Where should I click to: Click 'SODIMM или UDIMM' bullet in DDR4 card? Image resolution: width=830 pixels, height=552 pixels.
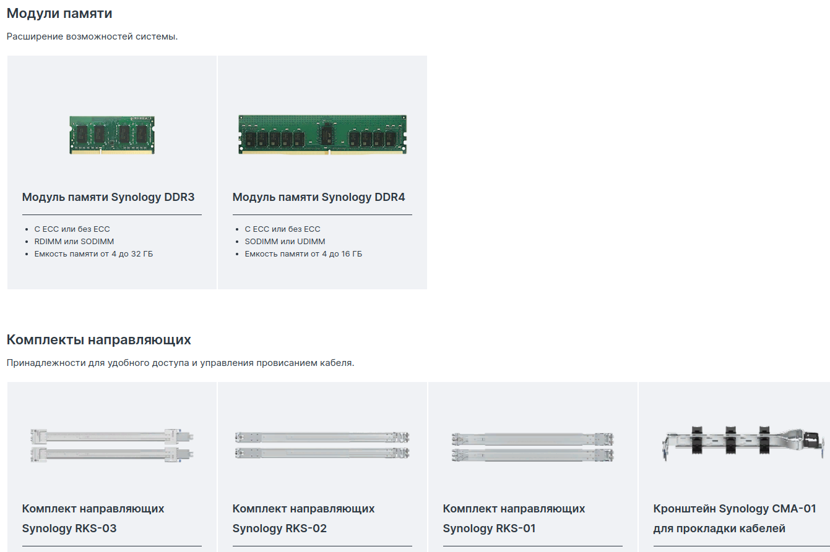point(285,242)
